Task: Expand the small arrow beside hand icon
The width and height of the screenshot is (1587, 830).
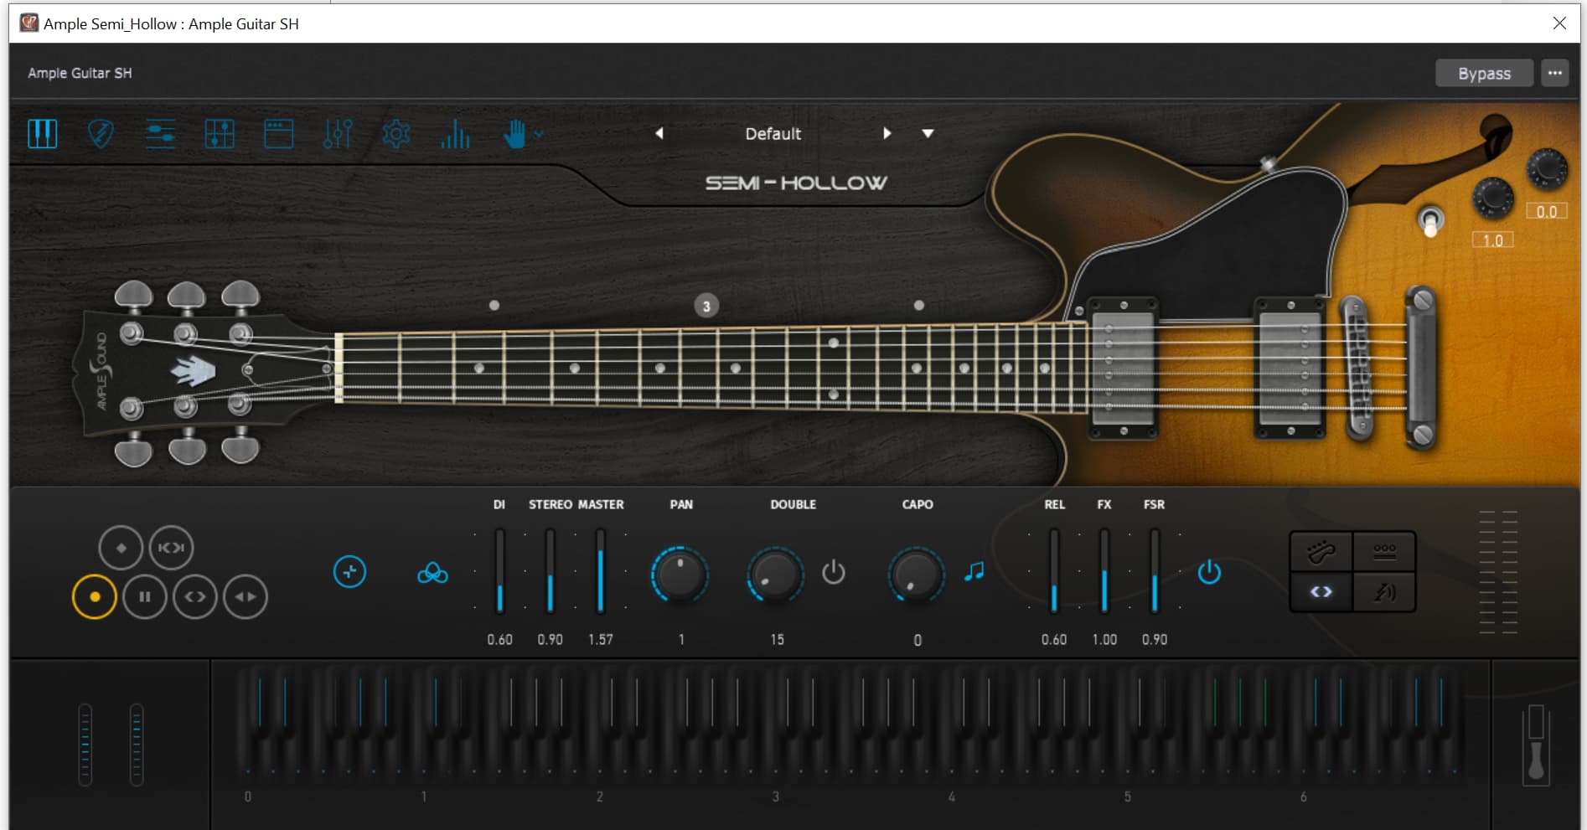Action: pos(539,134)
